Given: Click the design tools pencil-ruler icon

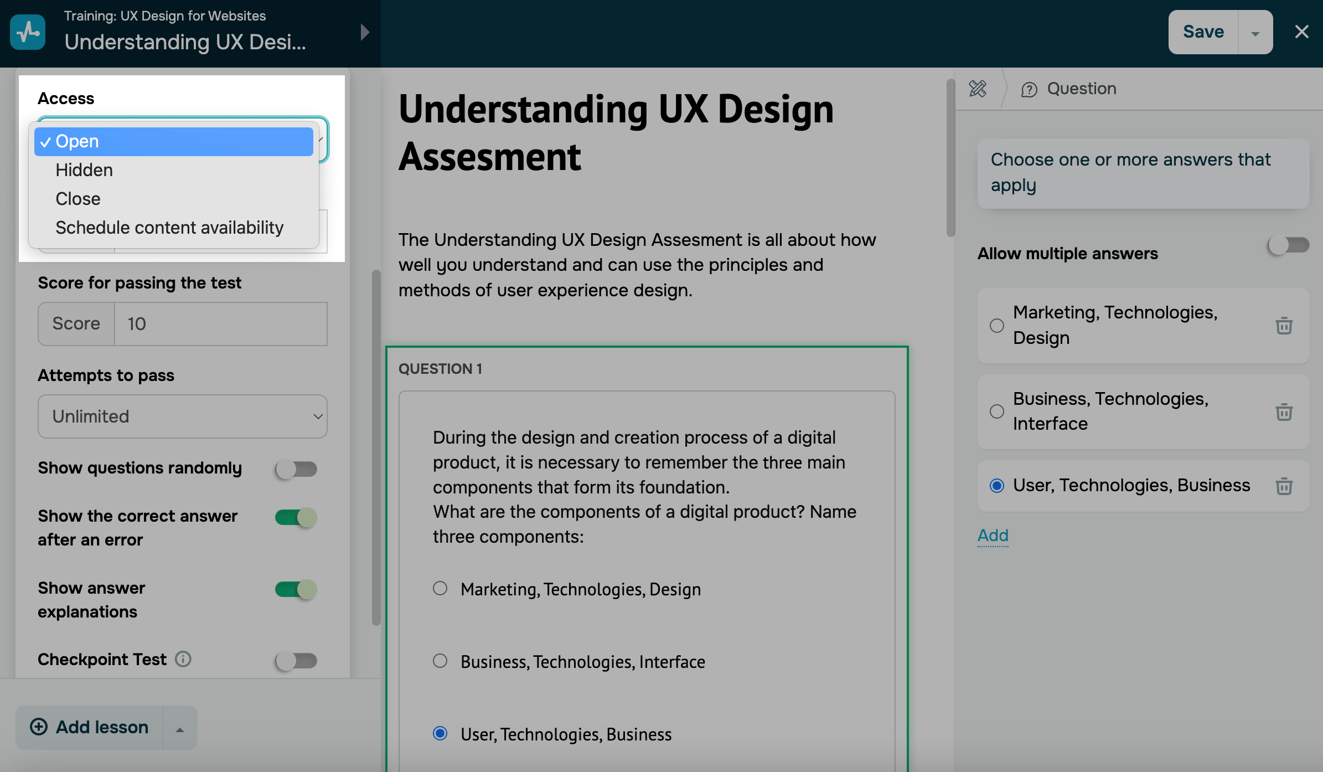Looking at the screenshot, I should (978, 89).
